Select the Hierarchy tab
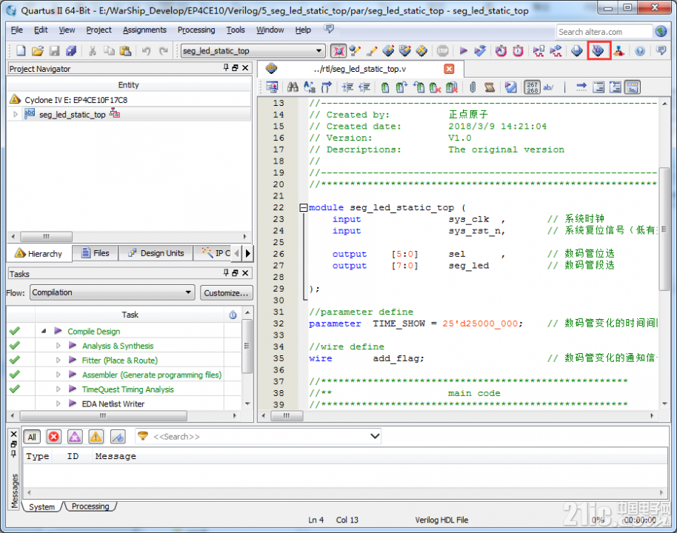677x533 pixels. click(x=39, y=253)
